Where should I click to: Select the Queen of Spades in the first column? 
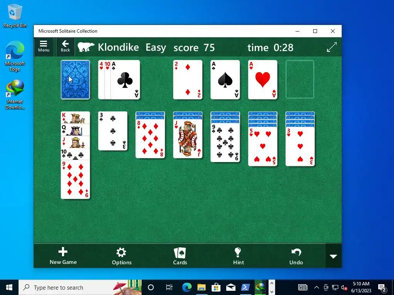(x=75, y=129)
